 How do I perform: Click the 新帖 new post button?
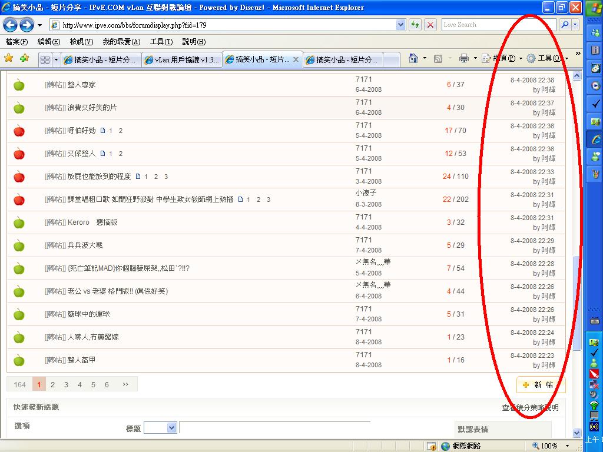click(538, 384)
